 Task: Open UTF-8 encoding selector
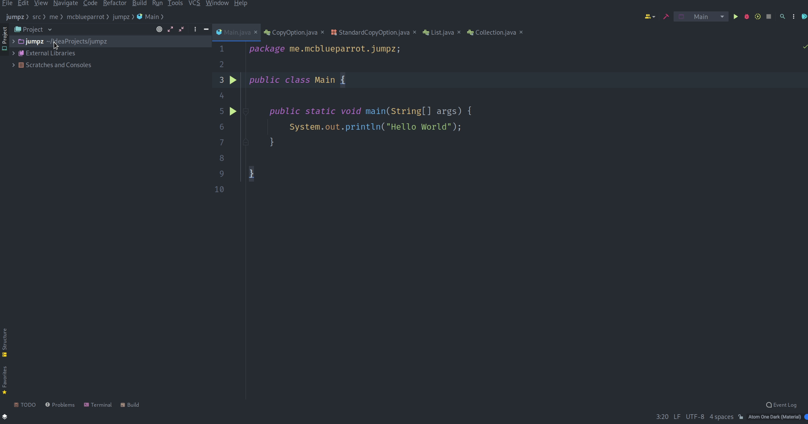(695, 417)
